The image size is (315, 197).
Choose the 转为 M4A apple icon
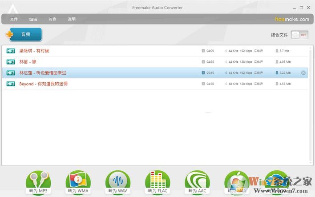coord(237,182)
